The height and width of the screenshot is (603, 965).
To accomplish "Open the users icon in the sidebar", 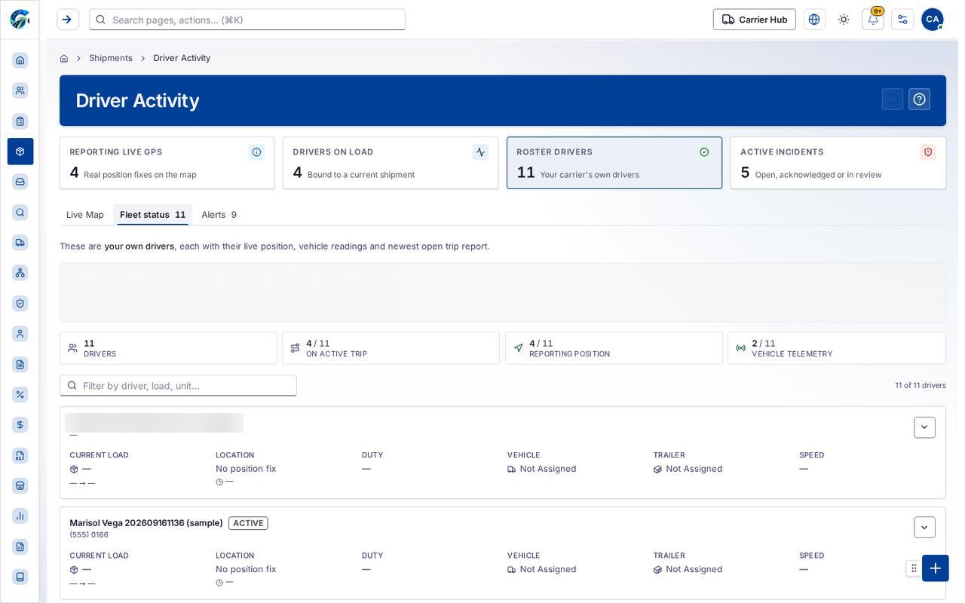I will tap(20, 90).
